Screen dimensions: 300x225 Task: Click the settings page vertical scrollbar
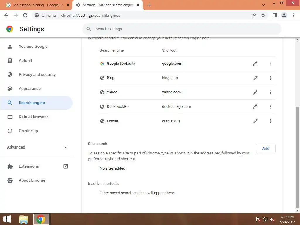(297, 157)
